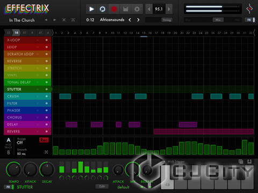Image resolution: width=258 pixels, height=193 pixels.
Task: Select the 8 step resolution tab
Action: click(x=32, y=33)
